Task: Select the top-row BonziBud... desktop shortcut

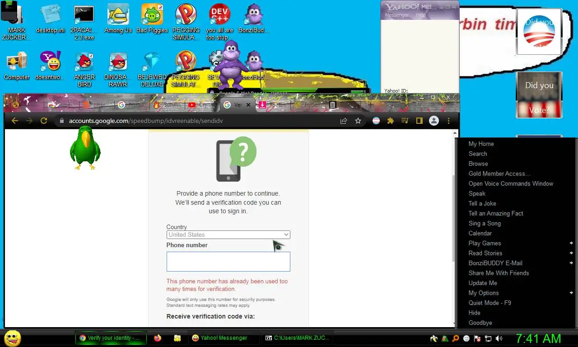Action: (x=253, y=19)
